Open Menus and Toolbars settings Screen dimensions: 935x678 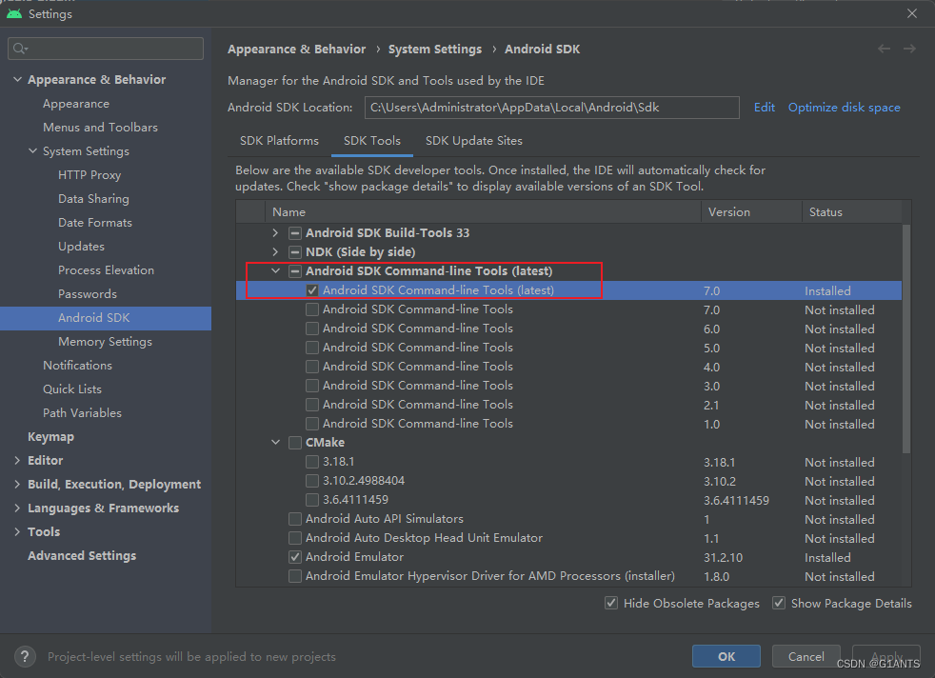pos(100,127)
